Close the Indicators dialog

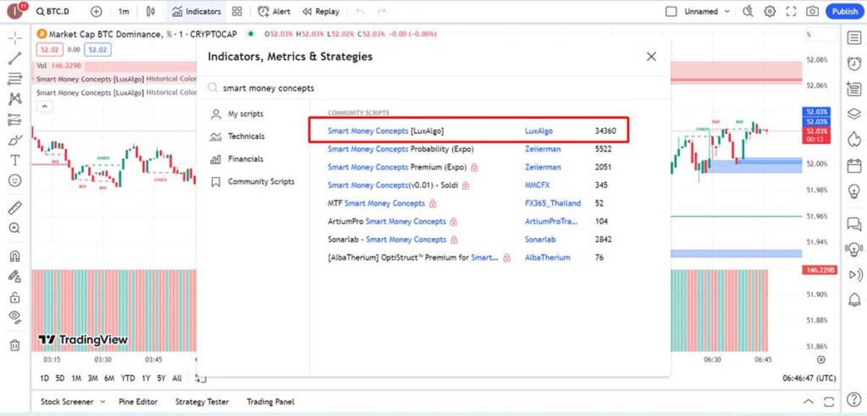coord(651,57)
